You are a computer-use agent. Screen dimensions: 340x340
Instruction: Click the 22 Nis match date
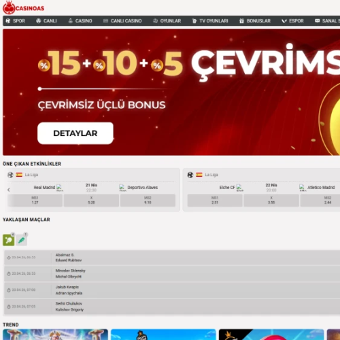tap(271, 185)
